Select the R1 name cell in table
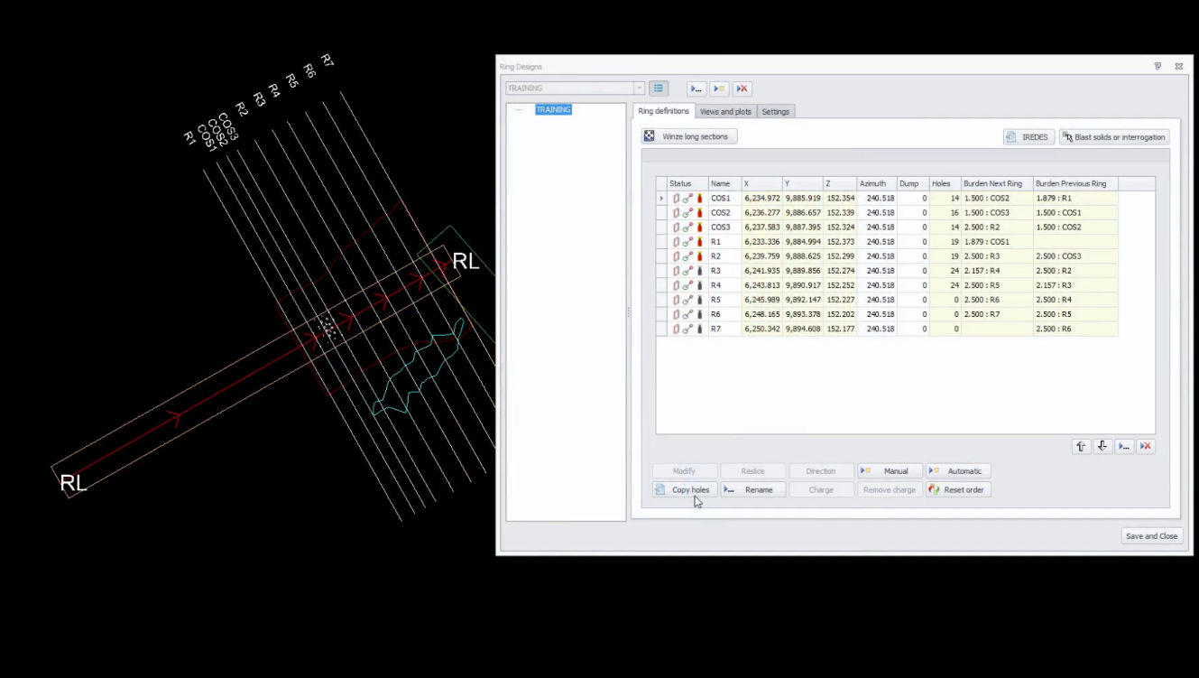Screen dimensions: 1199x678 724,242
